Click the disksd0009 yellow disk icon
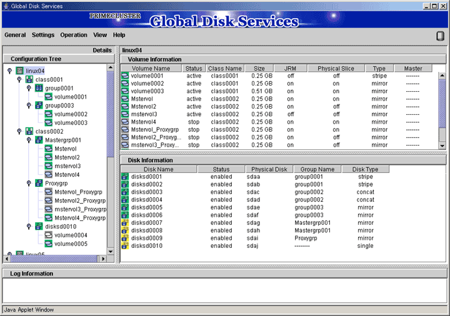This screenshot has height=316, width=450. coord(125,238)
